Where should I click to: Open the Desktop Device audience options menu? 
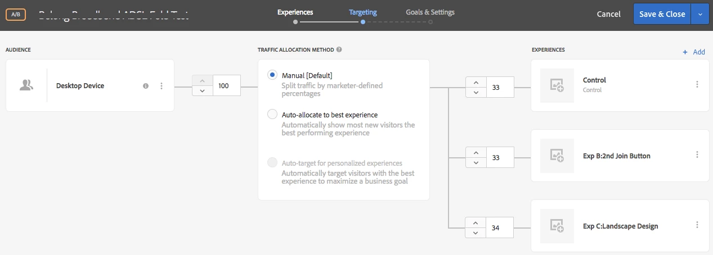pos(162,86)
